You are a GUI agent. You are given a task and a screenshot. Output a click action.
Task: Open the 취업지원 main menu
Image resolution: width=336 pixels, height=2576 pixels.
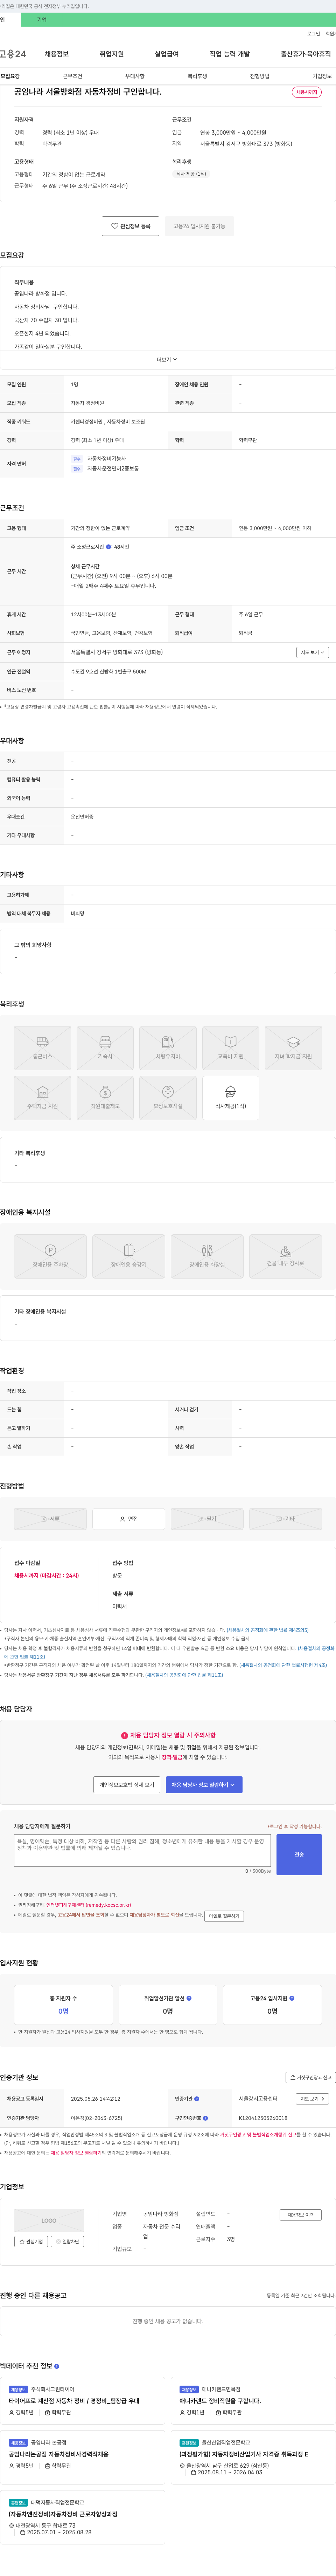click(112, 54)
